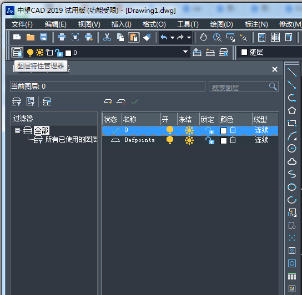Open the 格式(O) menu
The height and width of the screenshot is (295, 302).
pyautogui.click(x=154, y=24)
